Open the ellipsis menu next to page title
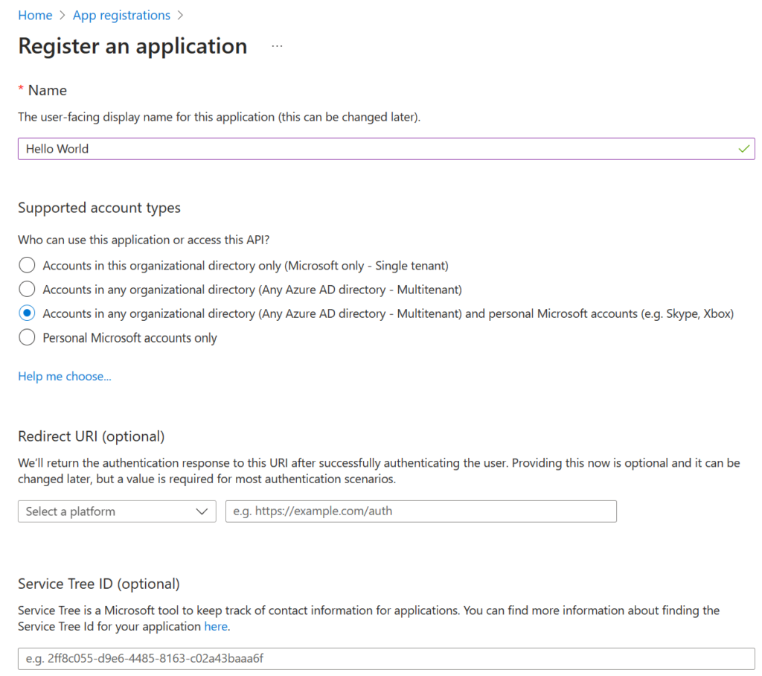The width and height of the screenshot is (762, 676). click(x=277, y=45)
